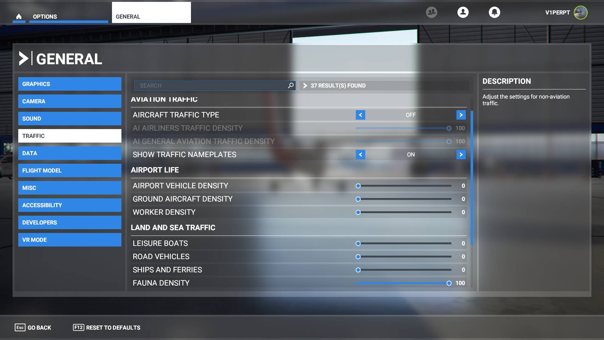Viewport: 604px width, 340px height.
Task: Click the V1PERPT profile avatar
Action: point(580,13)
